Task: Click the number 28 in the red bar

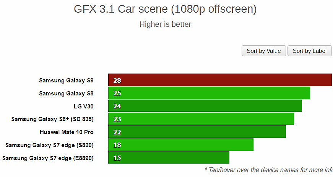Action: click(x=117, y=80)
